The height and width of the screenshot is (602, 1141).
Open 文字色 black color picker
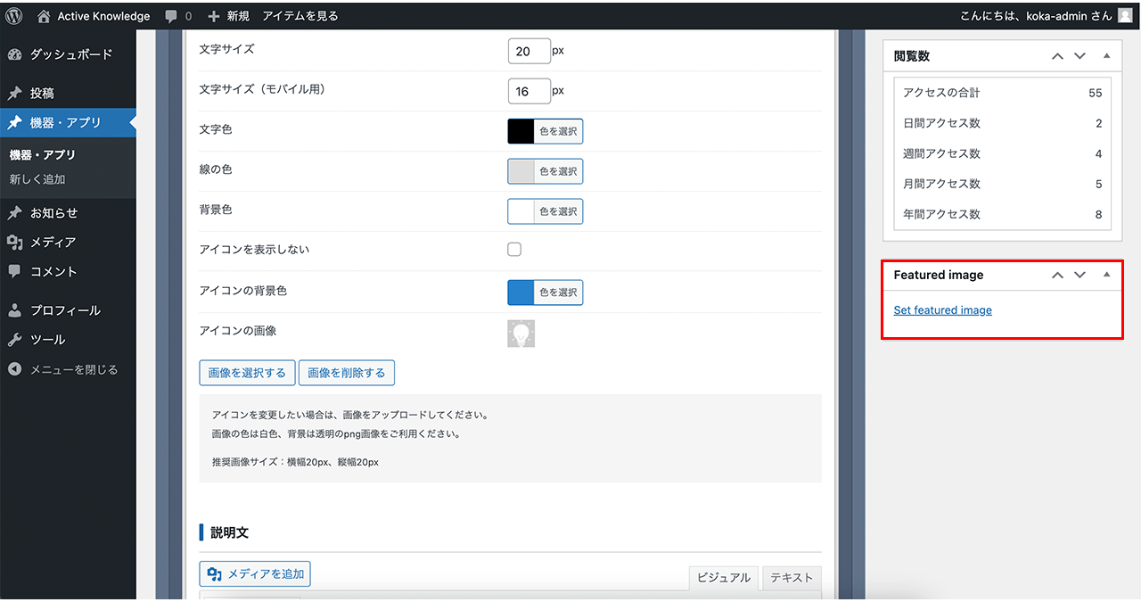(x=546, y=131)
